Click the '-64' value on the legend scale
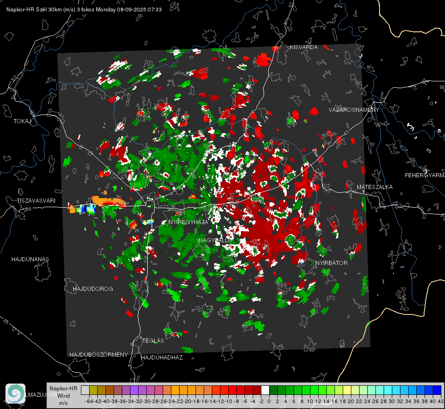The height and width of the screenshot is (409, 445). coord(89,401)
